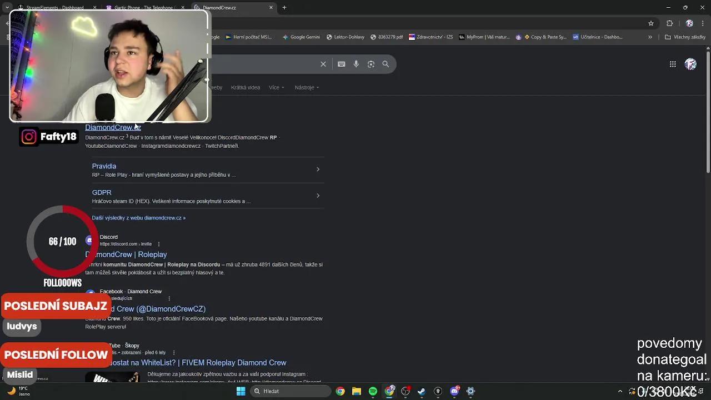Expand the Pravidla row chevron
This screenshot has height=400, width=711.
[x=318, y=169]
